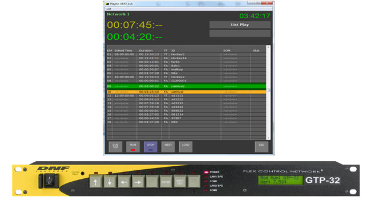Advance with the NEXT button
This screenshot has height=213, width=371.
[168, 146]
